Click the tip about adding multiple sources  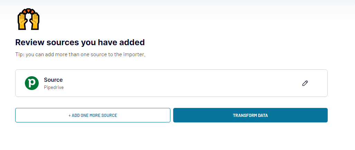click(x=80, y=55)
